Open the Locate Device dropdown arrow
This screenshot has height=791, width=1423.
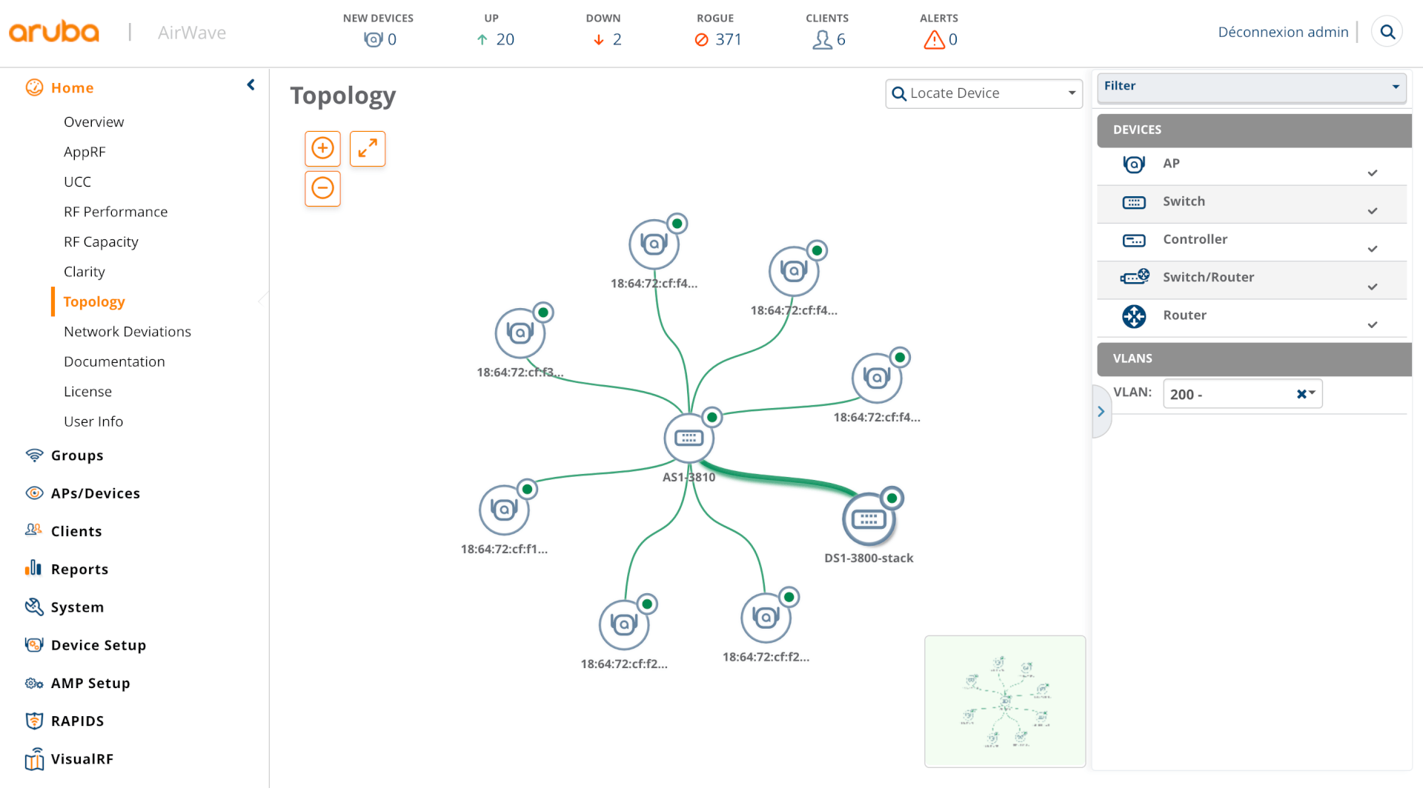pos(1072,93)
